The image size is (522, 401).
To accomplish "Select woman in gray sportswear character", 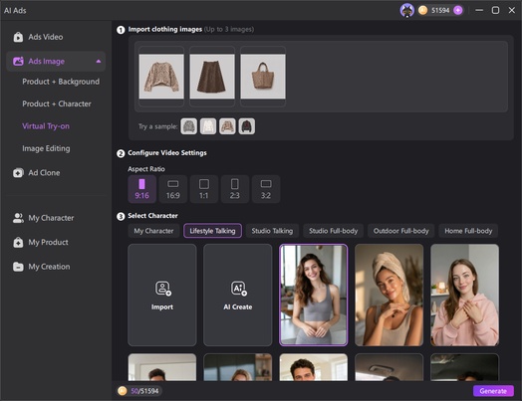I will [x=313, y=296].
